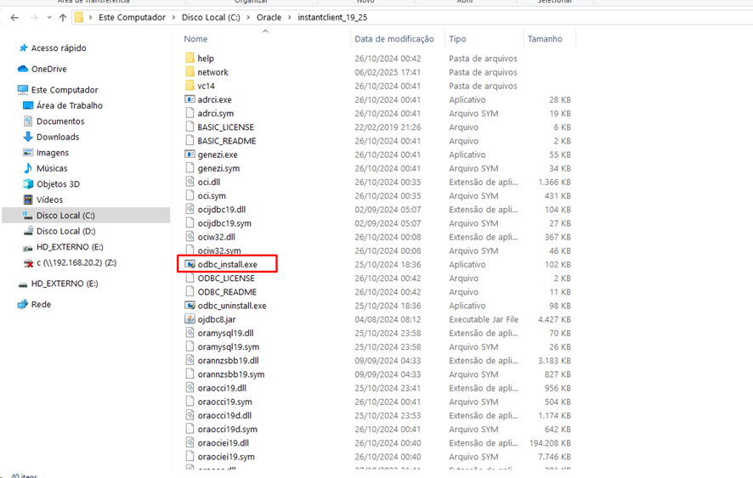Viewport: 753px width, 478px height.
Task: Select oraociei19.dll file icon
Action: pyautogui.click(x=190, y=442)
